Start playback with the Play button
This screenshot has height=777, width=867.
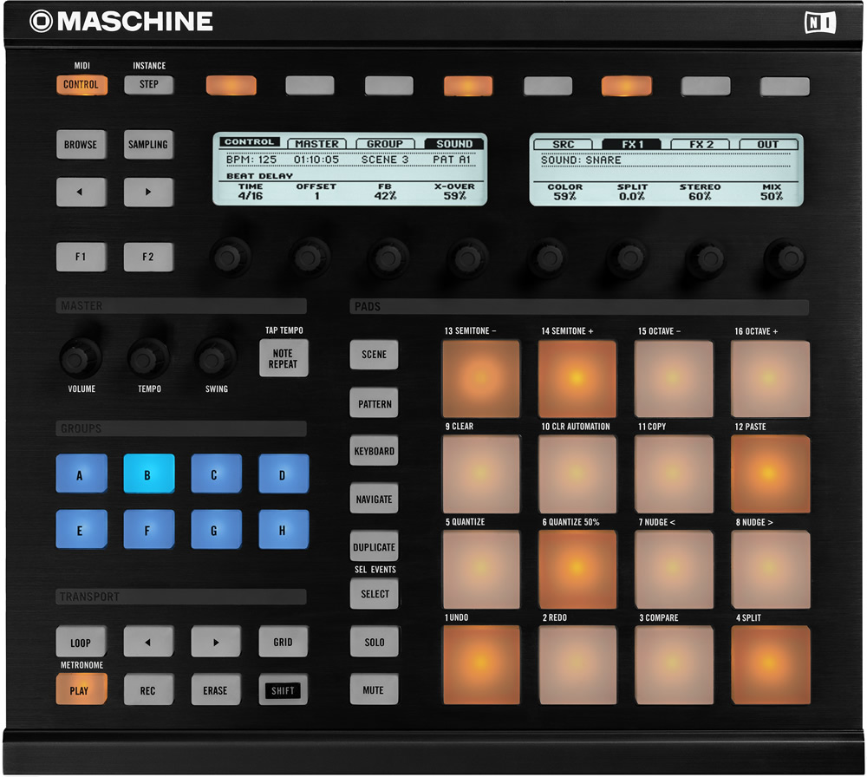pyautogui.click(x=81, y=689)
